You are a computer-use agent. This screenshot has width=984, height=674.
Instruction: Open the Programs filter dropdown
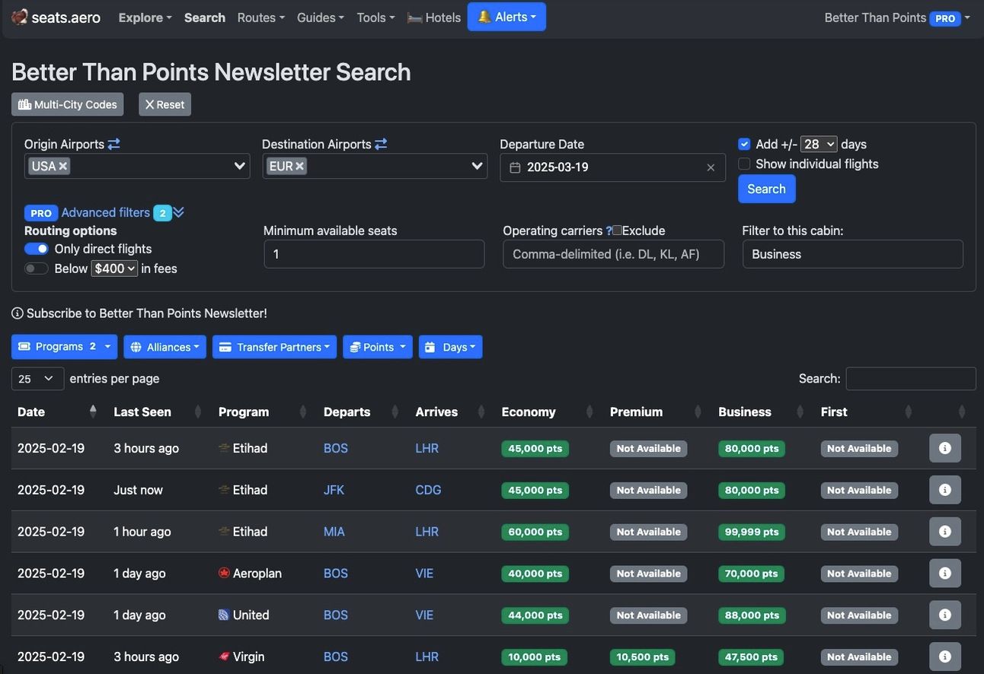tap(65, 347)
